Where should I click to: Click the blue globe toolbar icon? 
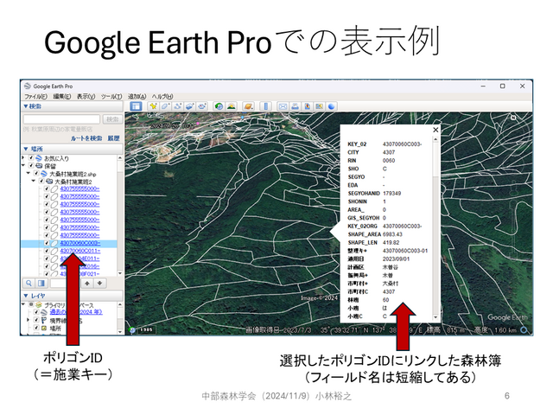pos(331,106)
